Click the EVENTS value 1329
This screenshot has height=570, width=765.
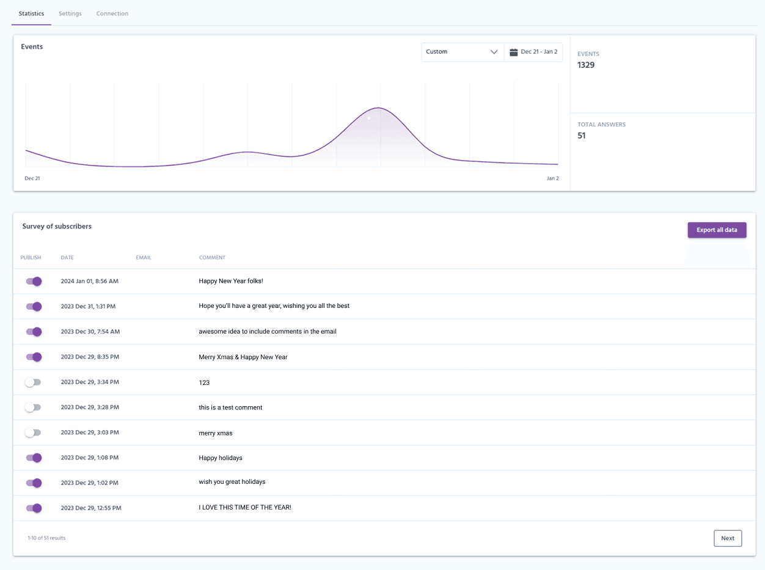click(586, 65)
